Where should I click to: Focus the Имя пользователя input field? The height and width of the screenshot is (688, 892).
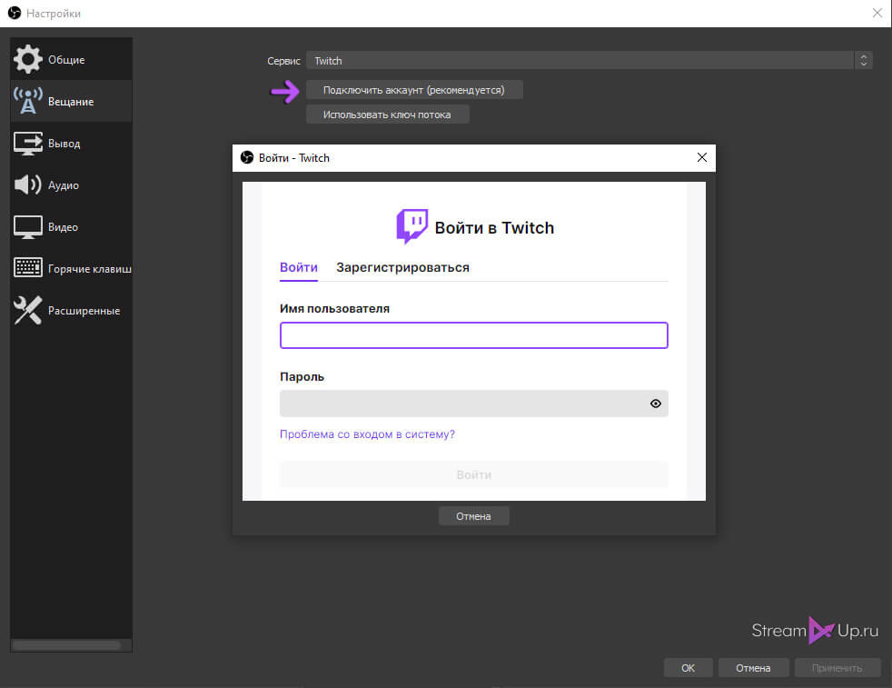(474, 335)
